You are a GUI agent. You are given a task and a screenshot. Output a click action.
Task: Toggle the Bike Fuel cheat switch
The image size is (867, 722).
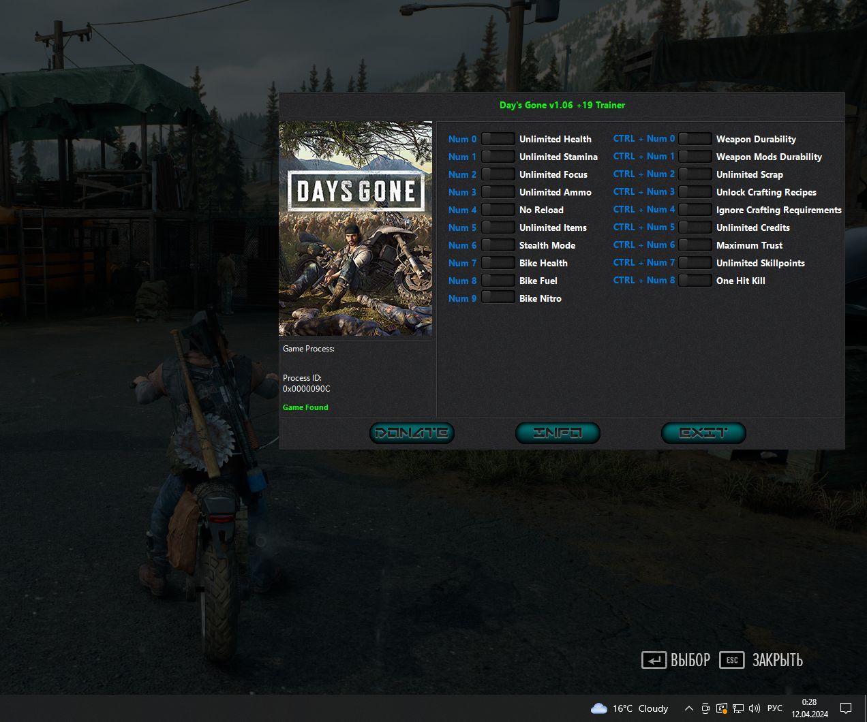click(x=498, y=281)
